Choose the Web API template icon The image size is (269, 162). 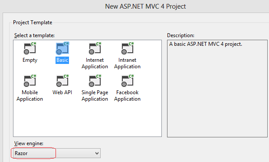[x=62, y=81]
